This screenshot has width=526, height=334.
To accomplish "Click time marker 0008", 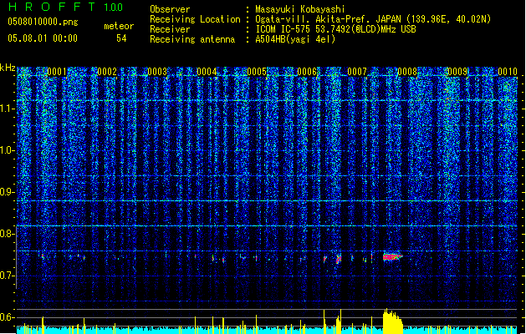I will tap(407, 72).
